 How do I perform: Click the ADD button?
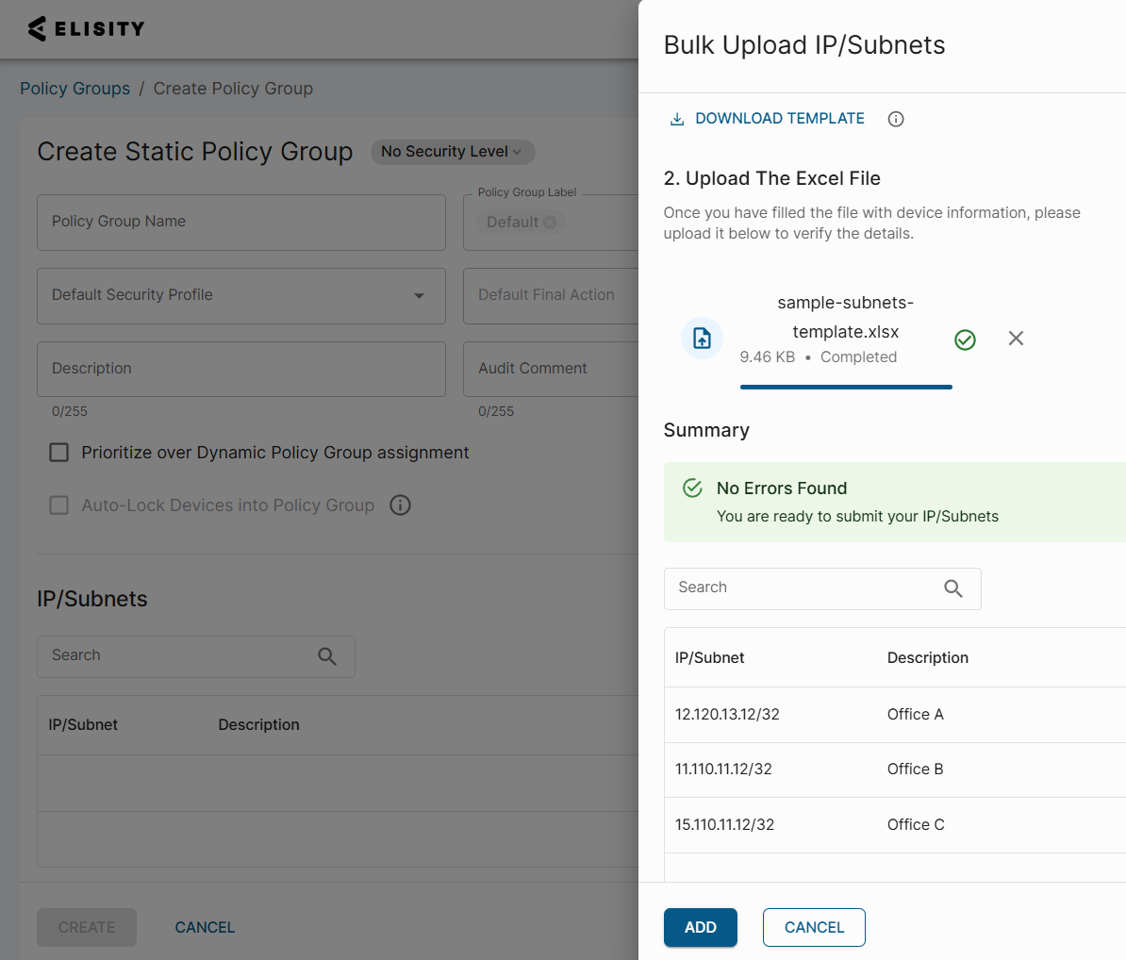[x=700, y=927]
